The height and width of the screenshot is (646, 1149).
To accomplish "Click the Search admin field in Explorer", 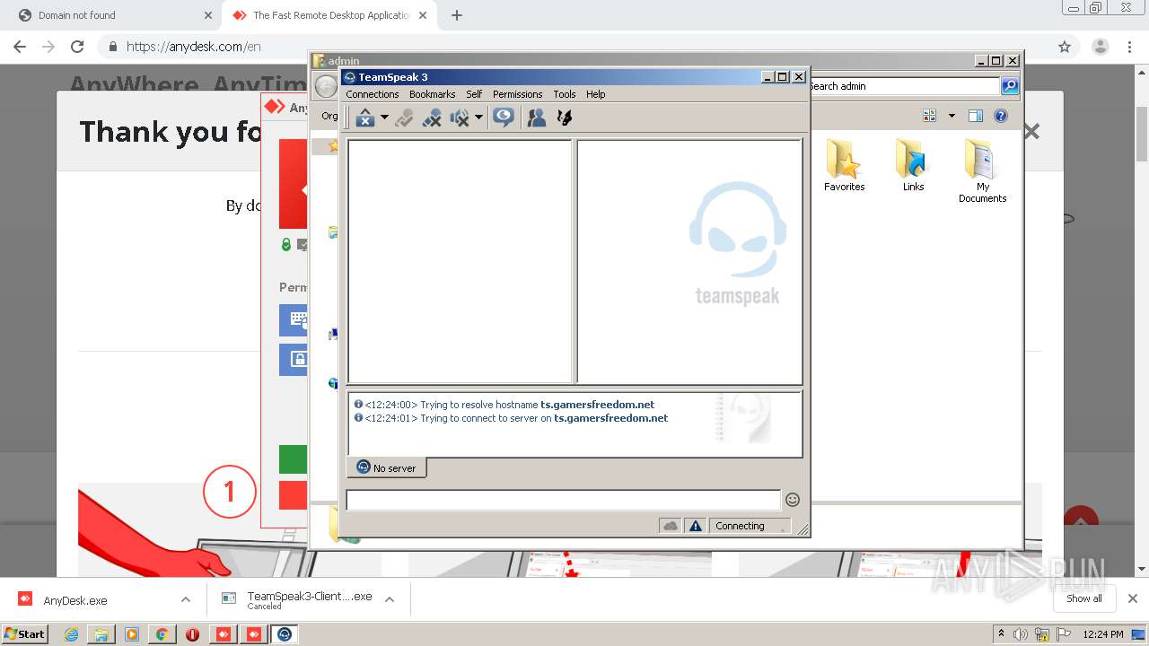I will [903, 86].
